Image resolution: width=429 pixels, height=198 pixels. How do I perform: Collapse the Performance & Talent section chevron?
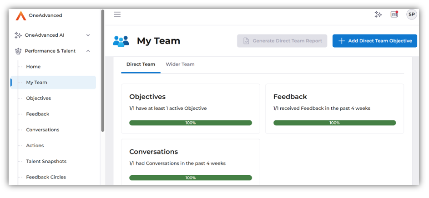pyautogui.click(x=88, y=51)
